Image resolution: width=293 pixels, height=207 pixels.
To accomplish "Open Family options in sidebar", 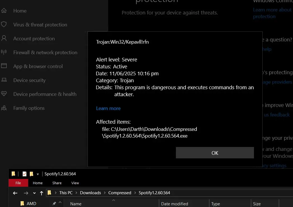I will 29,108.
